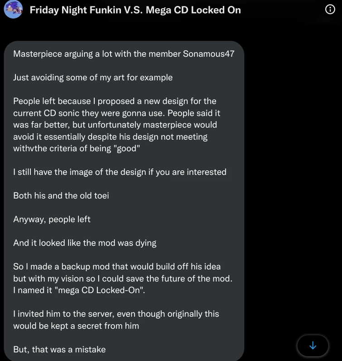Click "And it looked like the mod was dying"
The height and width of the screenshot is (361, 342).
[x=85, y=242]
